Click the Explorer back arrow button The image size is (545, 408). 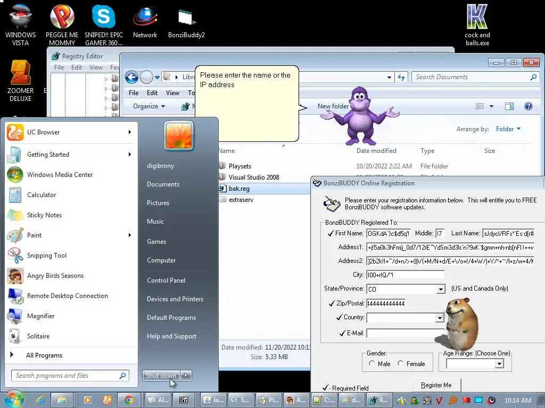click(132, 77)
